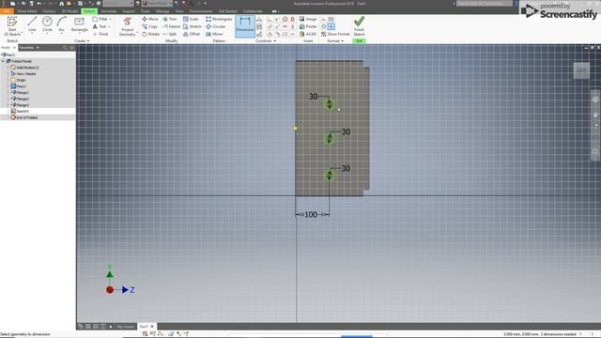
Task: Select the Arc tool
Action: (61, 24)
